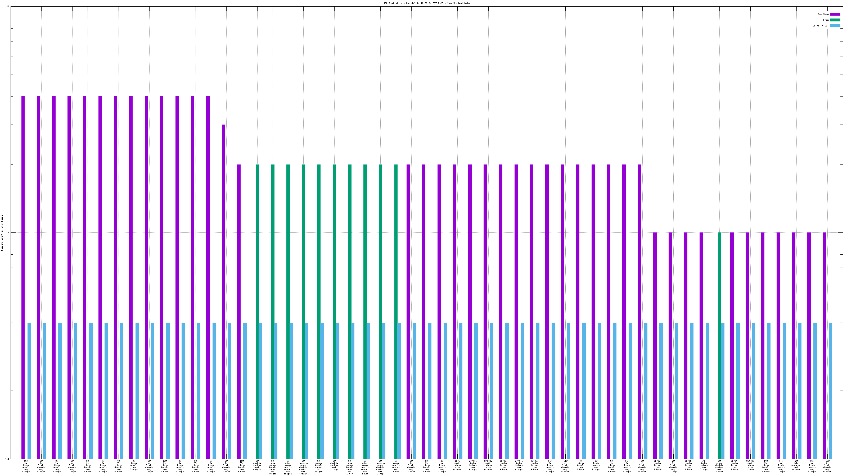Screen dimensions: 847x476
Task: Click the 'new.spam.dnsbl.sorbs.net 1 hop' x-axis label
Action: pyautogui.click(x=349, y=467)
